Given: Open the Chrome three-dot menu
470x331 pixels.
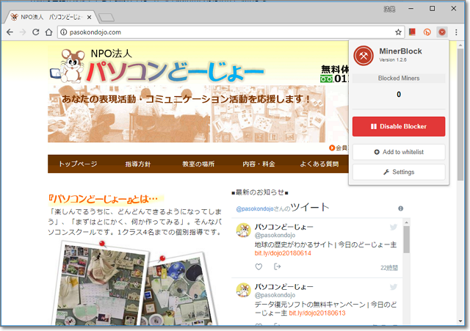Looking at the screenshot, I should coord(457,32).
